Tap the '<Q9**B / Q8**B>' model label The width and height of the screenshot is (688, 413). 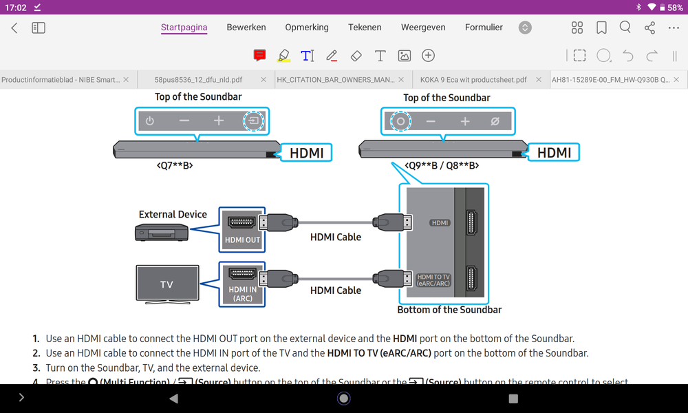click(442, 165)
